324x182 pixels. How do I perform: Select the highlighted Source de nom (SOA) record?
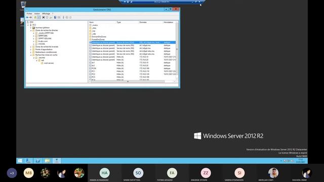point(132,42)
